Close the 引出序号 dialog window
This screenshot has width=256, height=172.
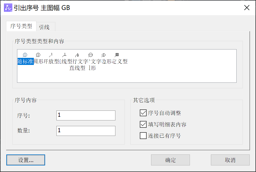pyautogui.click(x=247, y=8)
